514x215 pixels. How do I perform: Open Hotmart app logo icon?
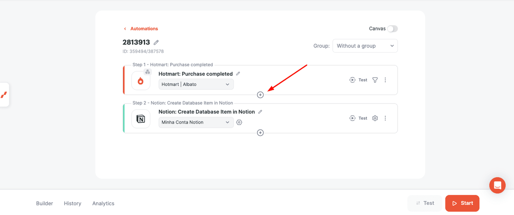[141, 81]
